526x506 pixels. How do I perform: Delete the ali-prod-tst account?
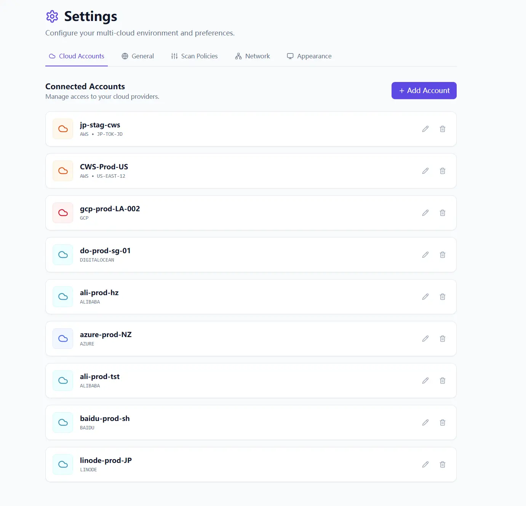(x=443, y=381)
